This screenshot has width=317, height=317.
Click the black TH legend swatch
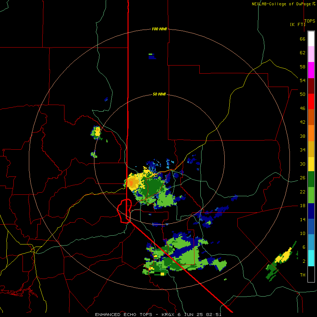(x=311, y=274)
